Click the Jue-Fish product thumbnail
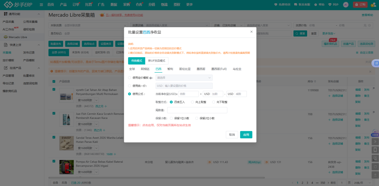This screenshot has height=186, width=379. [66, 119]
